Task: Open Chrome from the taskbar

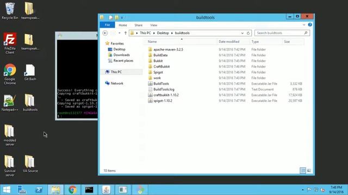Action: point(72,190)
